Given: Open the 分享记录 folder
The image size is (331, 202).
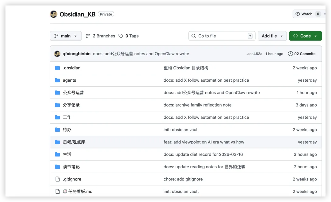Looking at the screenshot, I should 71,105.
